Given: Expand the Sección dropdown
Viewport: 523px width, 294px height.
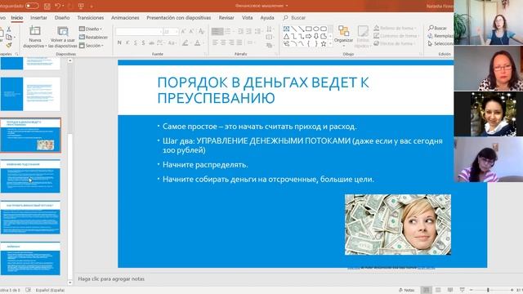Looking at the screenshot, I should [x=92, y=46].
